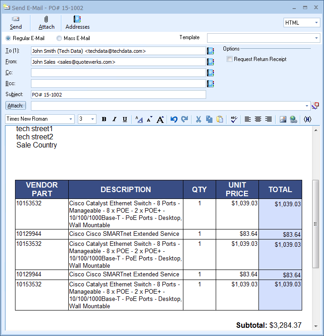324x336 pixels.
Task: Toggle bold formatting
Action: click(104, 119)
